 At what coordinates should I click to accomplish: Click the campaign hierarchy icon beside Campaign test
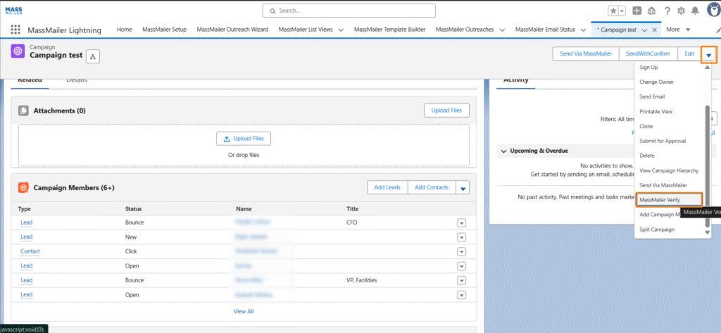(93, 56)
